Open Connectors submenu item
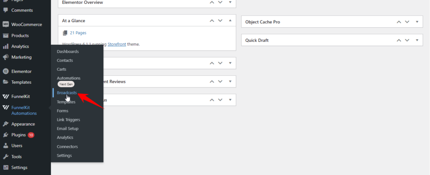This screenshot has width=430, height=175. pyautogui.click(x=67, y=147)
